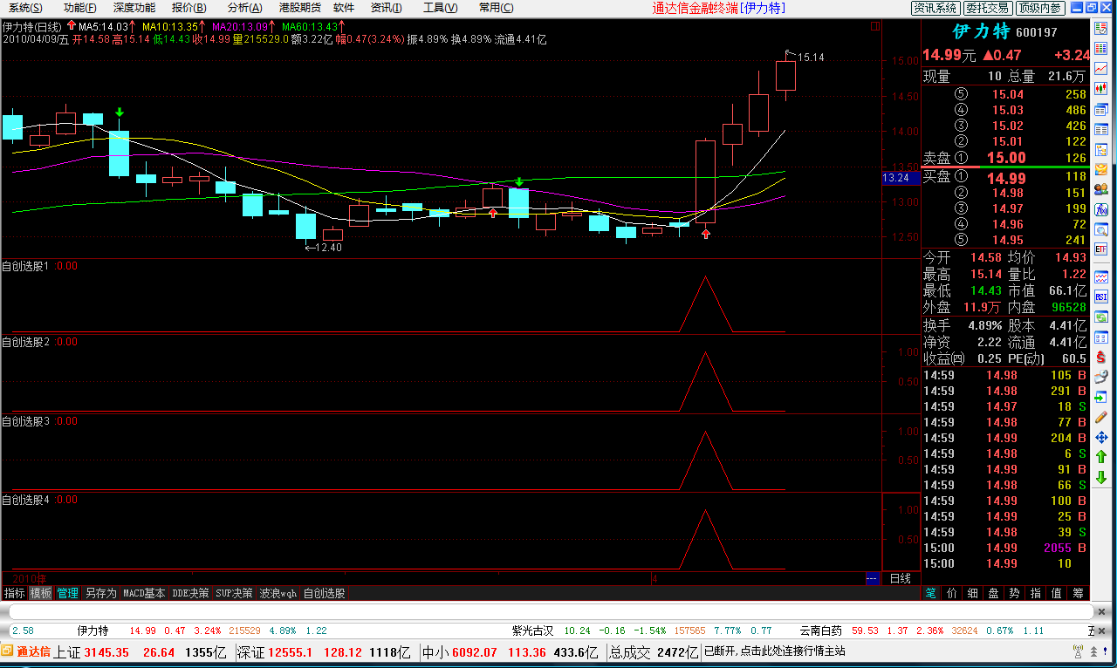Select the 自创选股 template tab
This screenshot has width=1117, height=668.
coord(324,593)
